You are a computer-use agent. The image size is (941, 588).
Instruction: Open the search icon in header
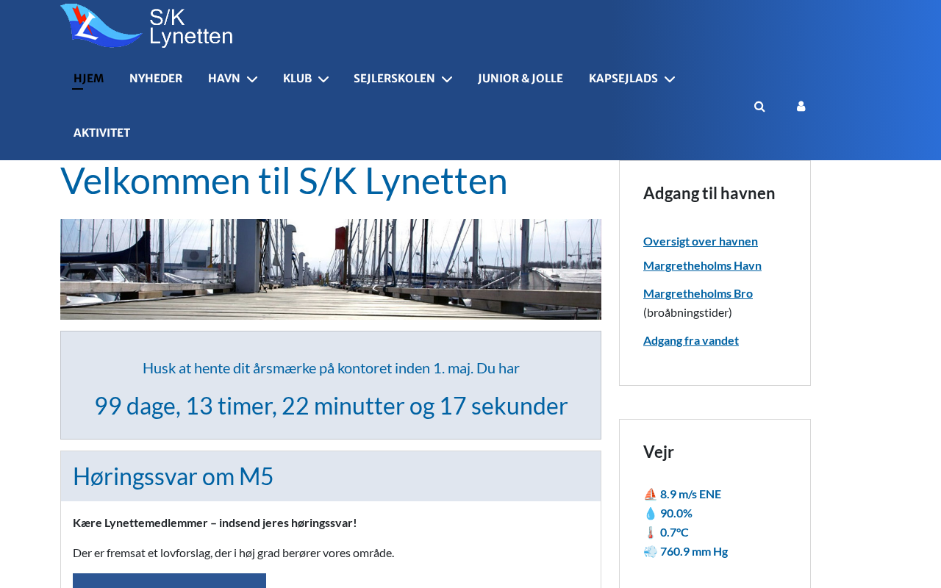[759, 107]
